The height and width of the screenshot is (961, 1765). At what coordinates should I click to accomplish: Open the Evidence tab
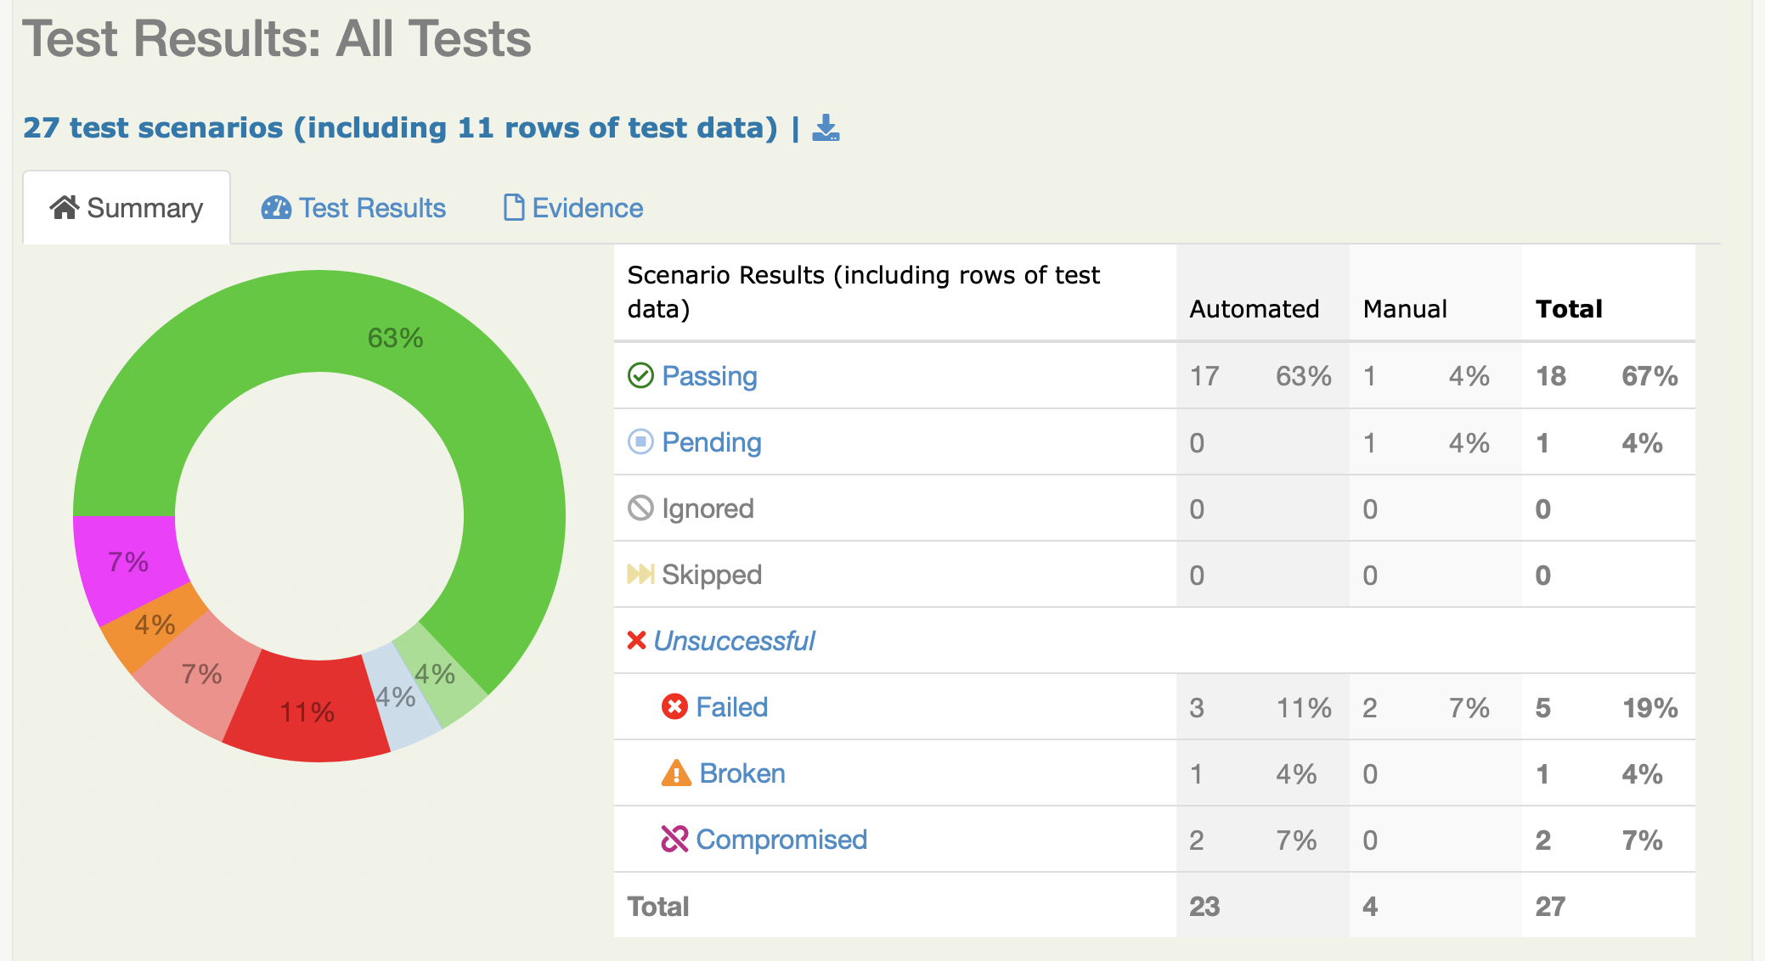point(573,208)
